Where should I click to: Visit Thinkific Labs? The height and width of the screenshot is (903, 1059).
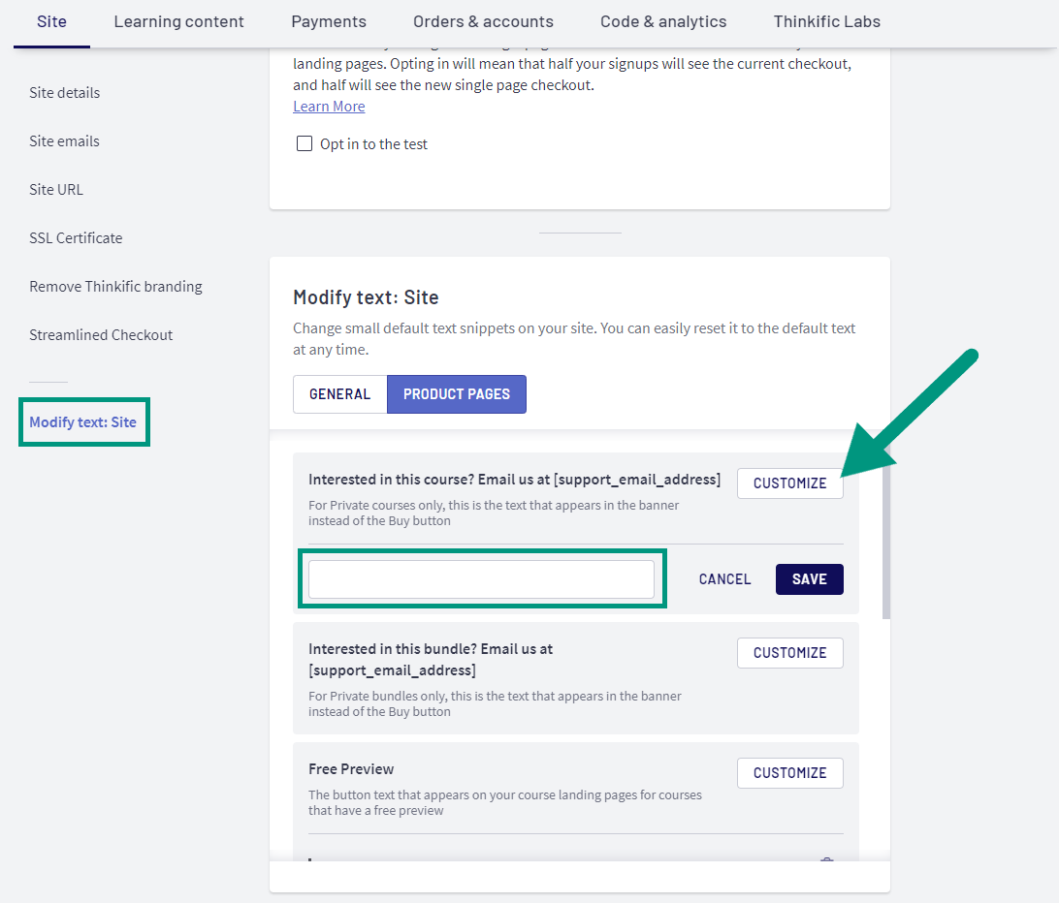point(826,21)
